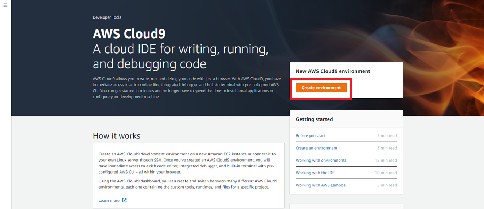Open Working with AWS Lambda link
484x209 pixels.
(321, 185)
